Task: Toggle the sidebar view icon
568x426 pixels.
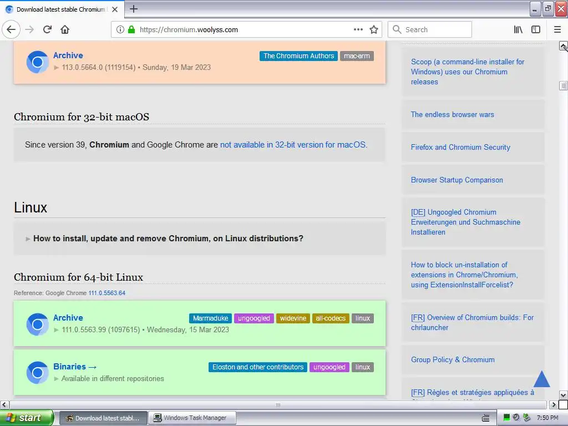Action: [536, 29]
